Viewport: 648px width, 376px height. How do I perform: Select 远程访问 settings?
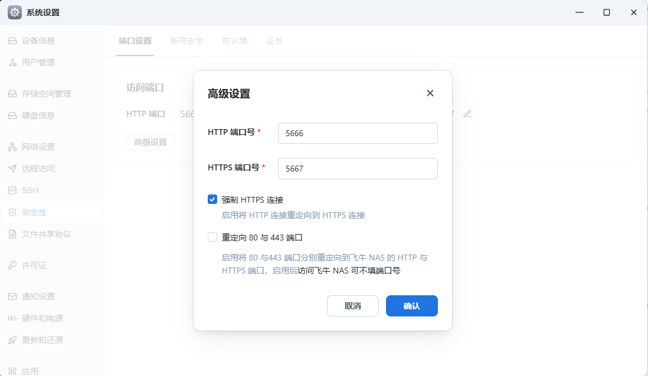37,168
